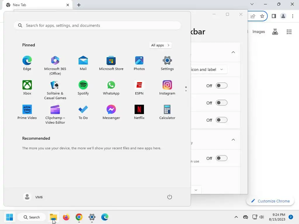Toggle the first Off switch in Settings

[x=221, y=85]
